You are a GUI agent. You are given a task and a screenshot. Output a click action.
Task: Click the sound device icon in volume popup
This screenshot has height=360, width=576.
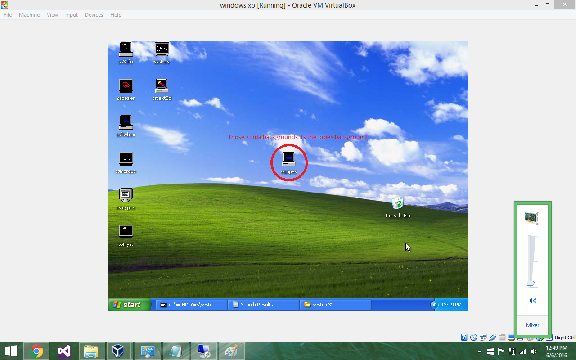point(532,218)
